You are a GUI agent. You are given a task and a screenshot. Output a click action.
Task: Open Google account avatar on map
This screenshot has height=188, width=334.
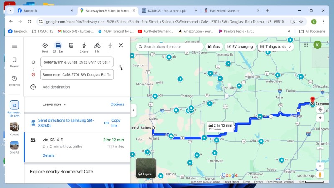317,45
